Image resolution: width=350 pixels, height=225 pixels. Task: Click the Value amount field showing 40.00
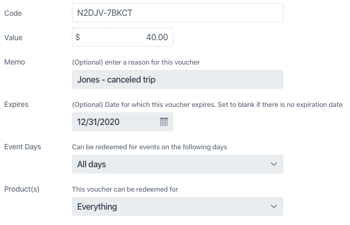[x=127, y=38]
